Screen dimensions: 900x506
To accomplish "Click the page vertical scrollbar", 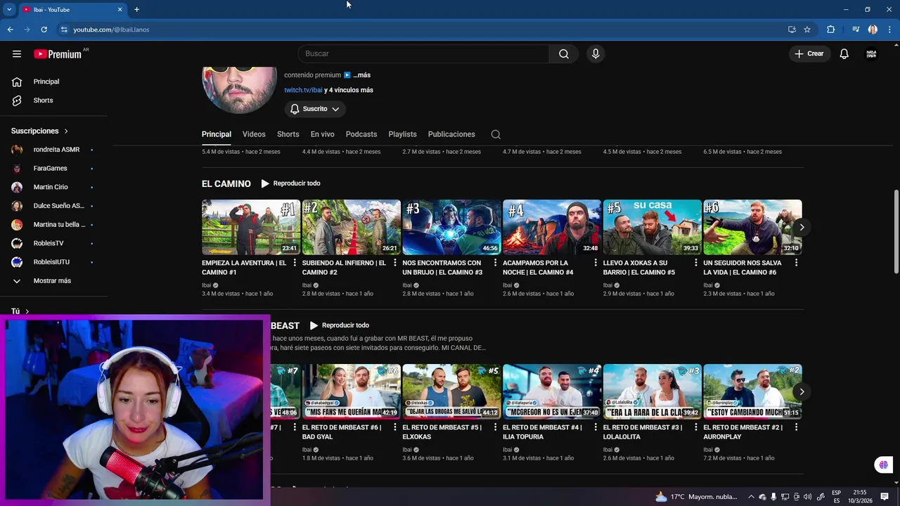I will coord(896,232).
